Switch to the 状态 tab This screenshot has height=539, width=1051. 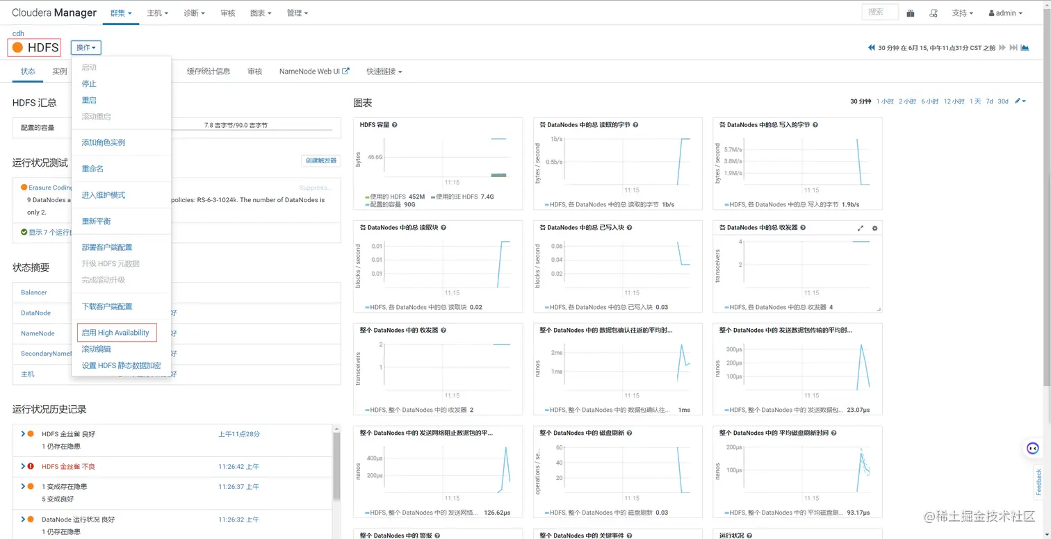pos(28,72)
